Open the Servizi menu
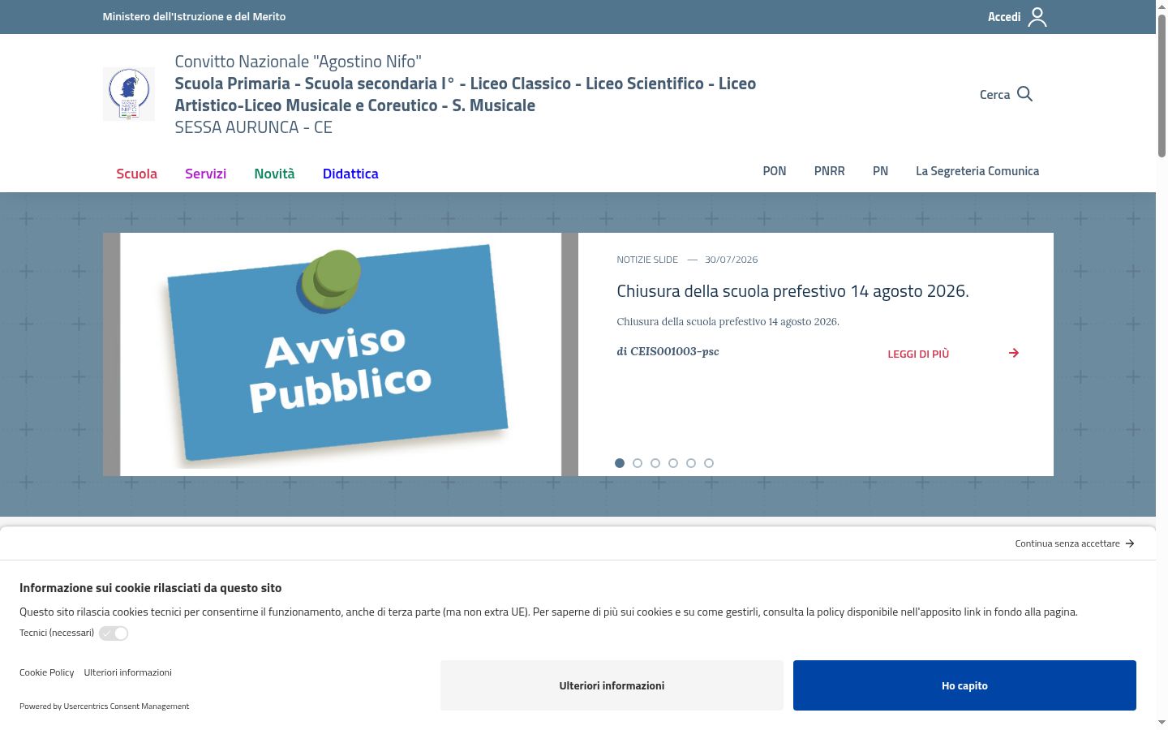 [x=205, y=174]
